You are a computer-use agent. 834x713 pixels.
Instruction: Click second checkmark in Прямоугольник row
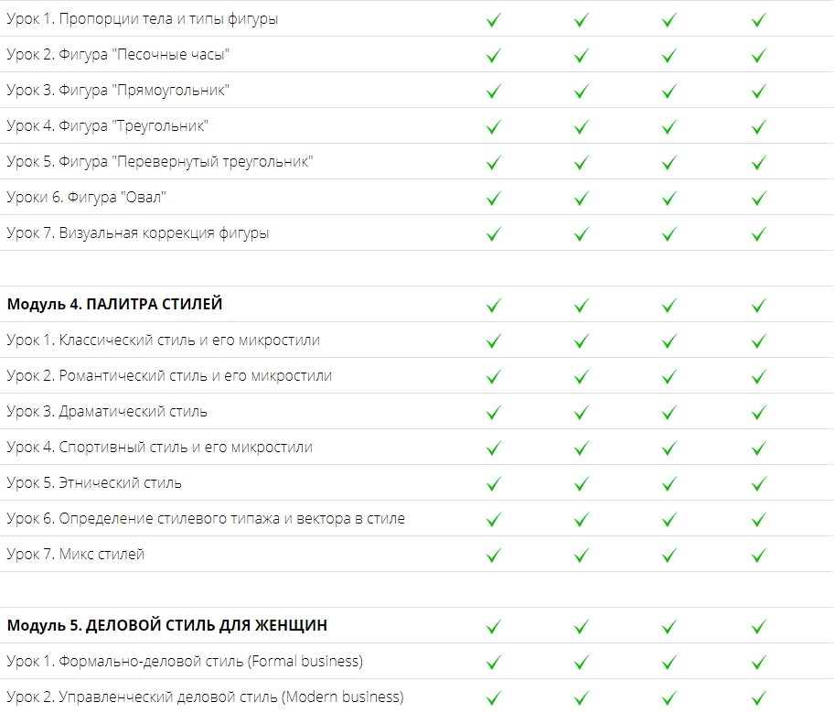pyautogui.click(x=582, y=92)
